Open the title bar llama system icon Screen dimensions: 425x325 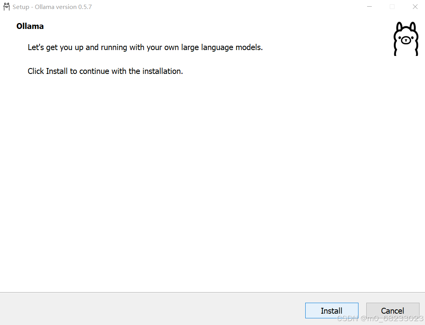pyautogui.click(x=7, y=7)
